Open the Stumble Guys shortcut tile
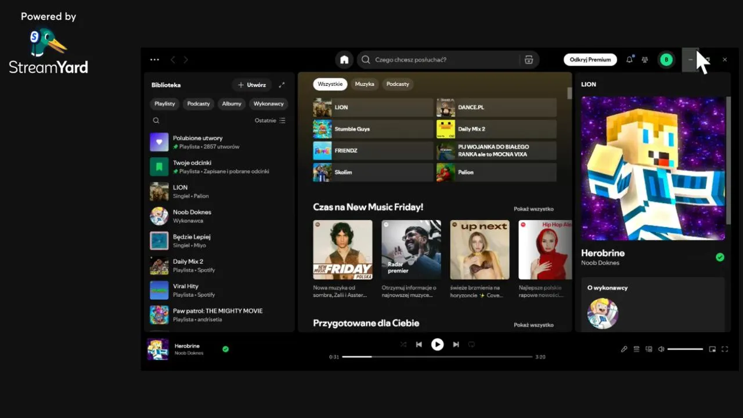This screenshot has width=743, height=418. tap(373, 129)
